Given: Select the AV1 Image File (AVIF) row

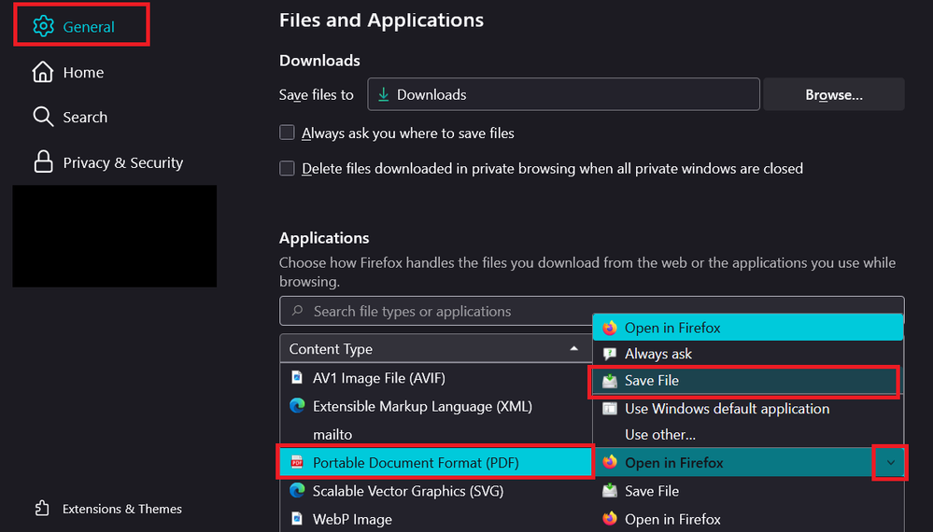Looking at the screenshot, I should [435, 378].
